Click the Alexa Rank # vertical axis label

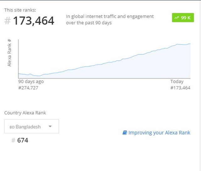point(9,53)
